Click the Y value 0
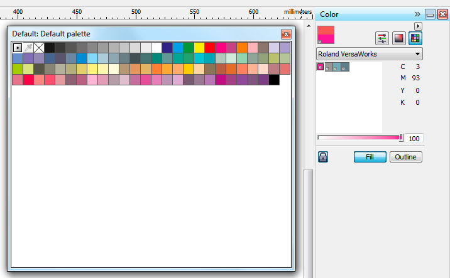This screenshot has height=278, width=450. [x=417, y=90]
